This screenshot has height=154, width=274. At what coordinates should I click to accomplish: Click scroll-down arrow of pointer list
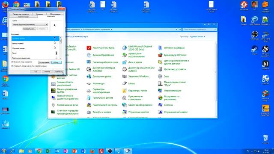(x=61, y=58)
